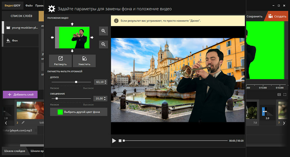Move video down with the bottom arrow

pos(72,51)
